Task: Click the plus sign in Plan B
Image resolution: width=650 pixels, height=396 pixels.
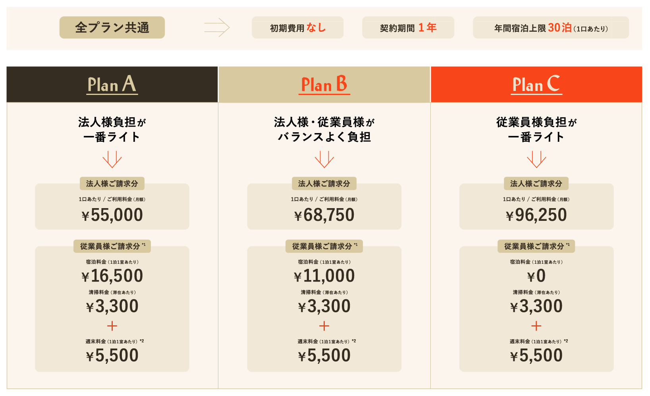Action: pos(324,326)
